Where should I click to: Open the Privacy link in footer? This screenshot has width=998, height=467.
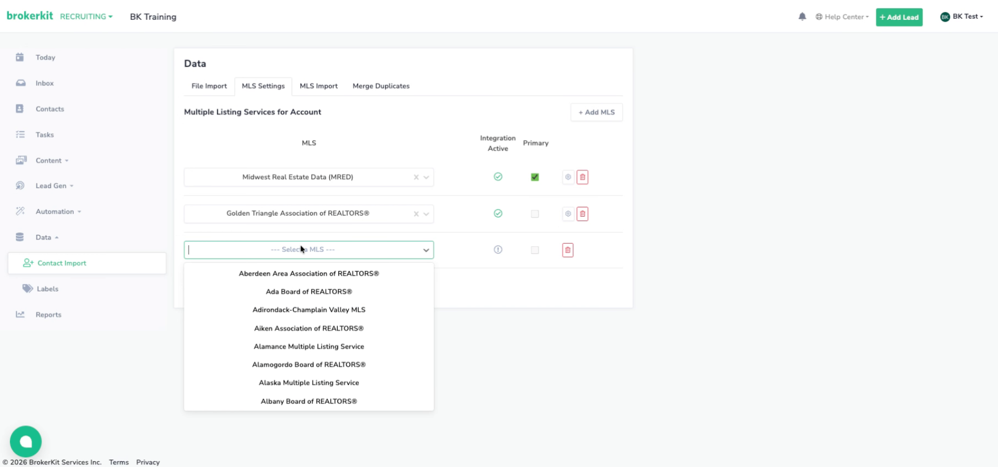coord(148,462)
